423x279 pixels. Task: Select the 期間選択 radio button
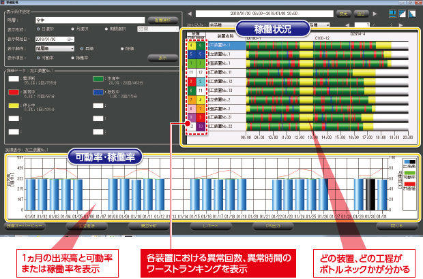tap(106, 29)
